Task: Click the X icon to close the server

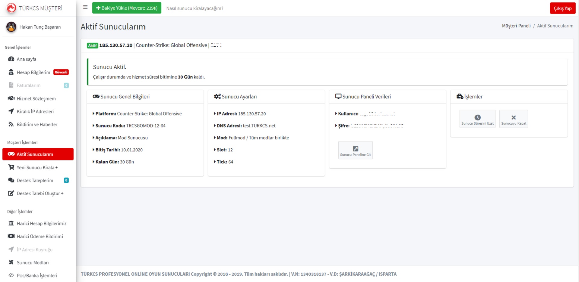Action: 513,117
